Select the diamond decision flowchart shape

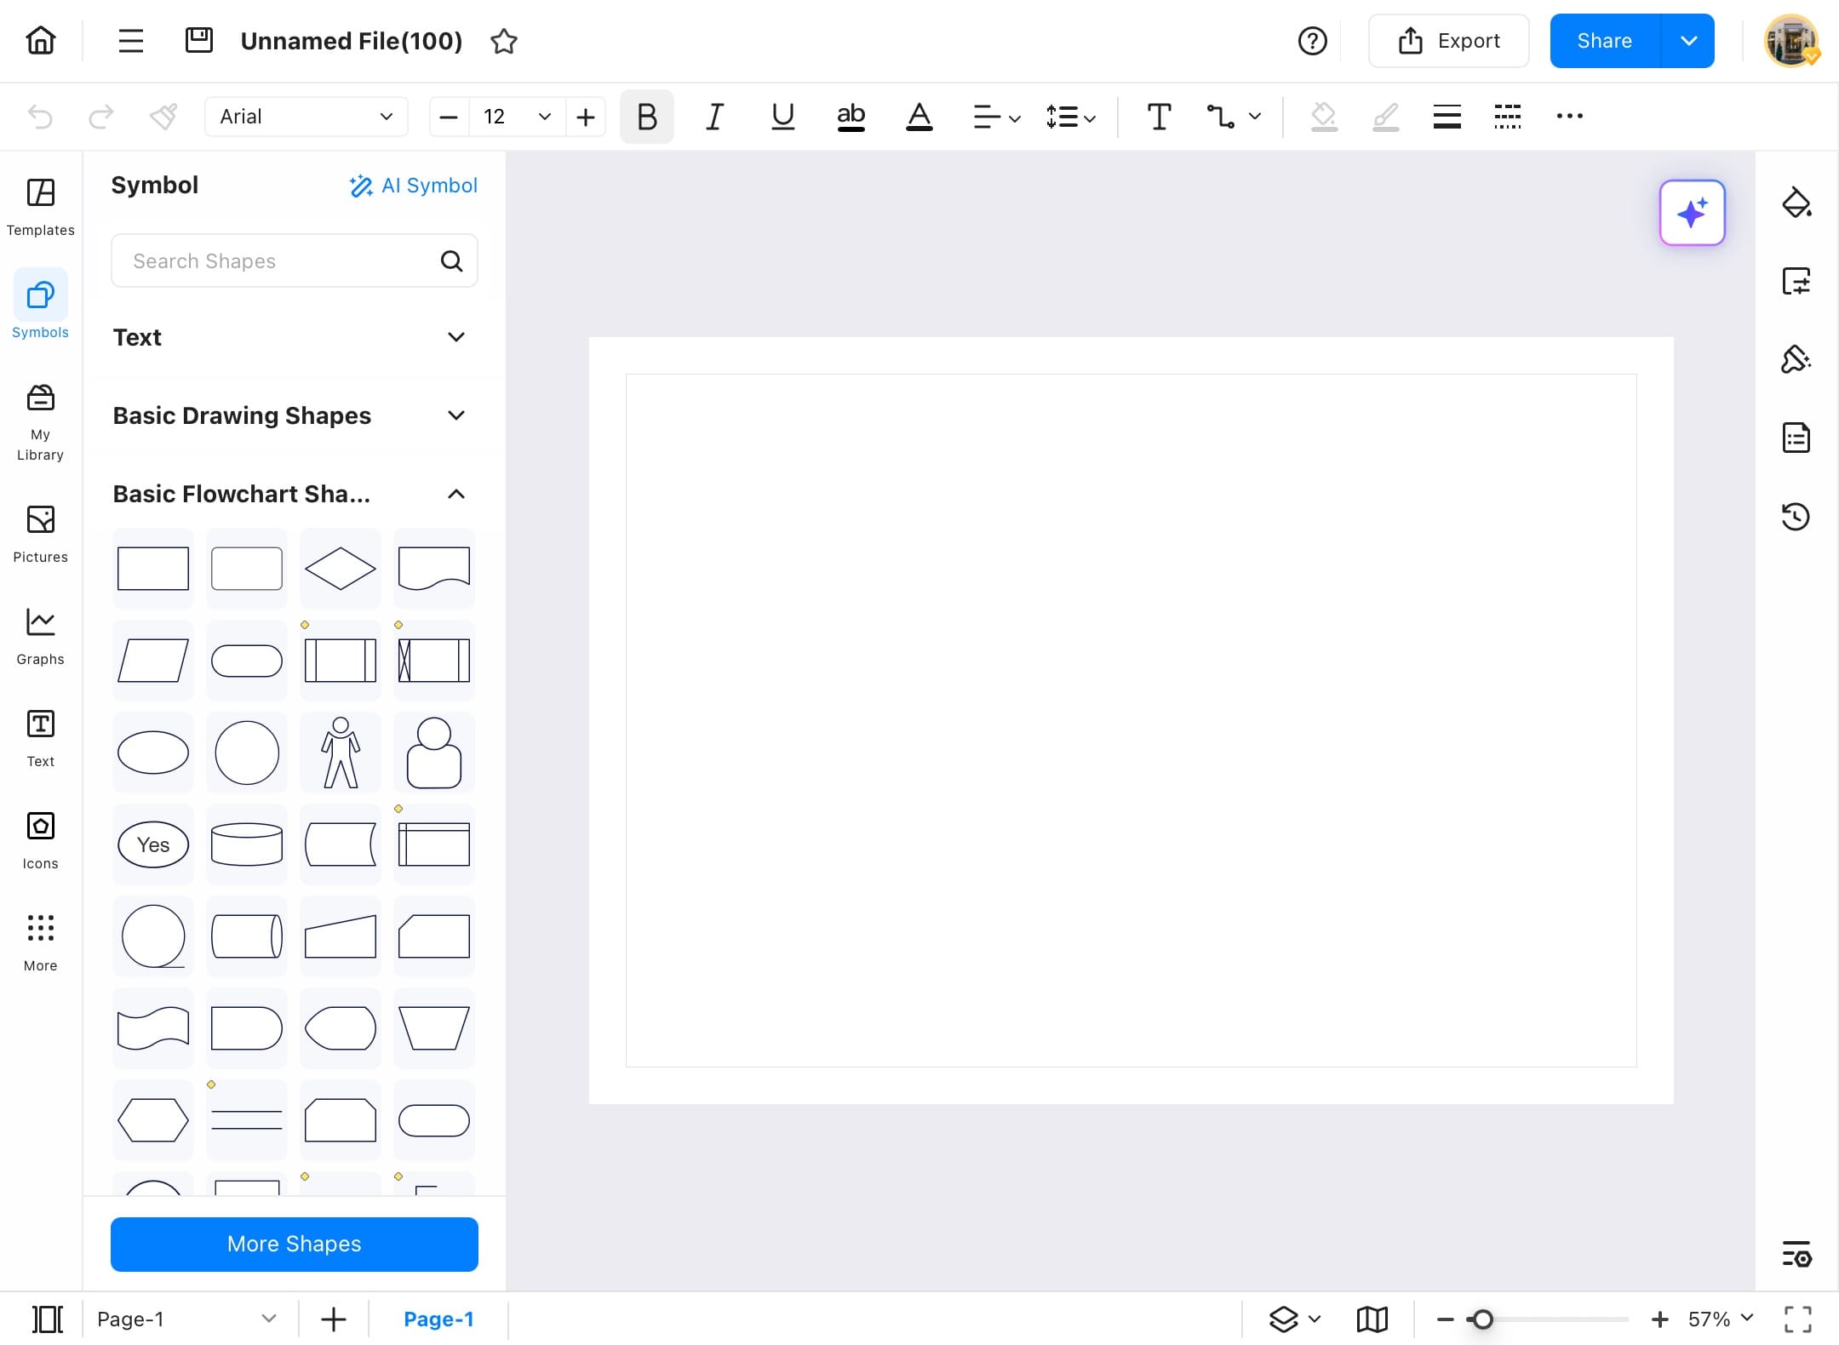[340, 569]
